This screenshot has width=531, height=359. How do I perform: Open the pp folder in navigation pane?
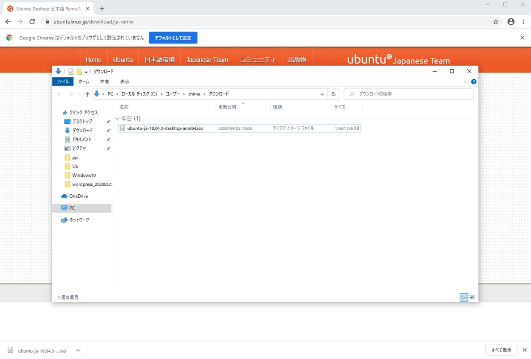[75, 158]
